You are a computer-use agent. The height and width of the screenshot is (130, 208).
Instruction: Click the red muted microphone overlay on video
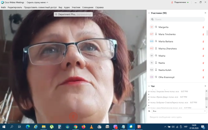point(73,117)
